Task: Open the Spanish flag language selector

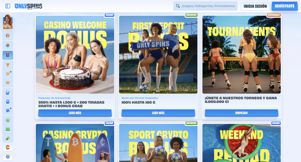Action: (8, 147)
